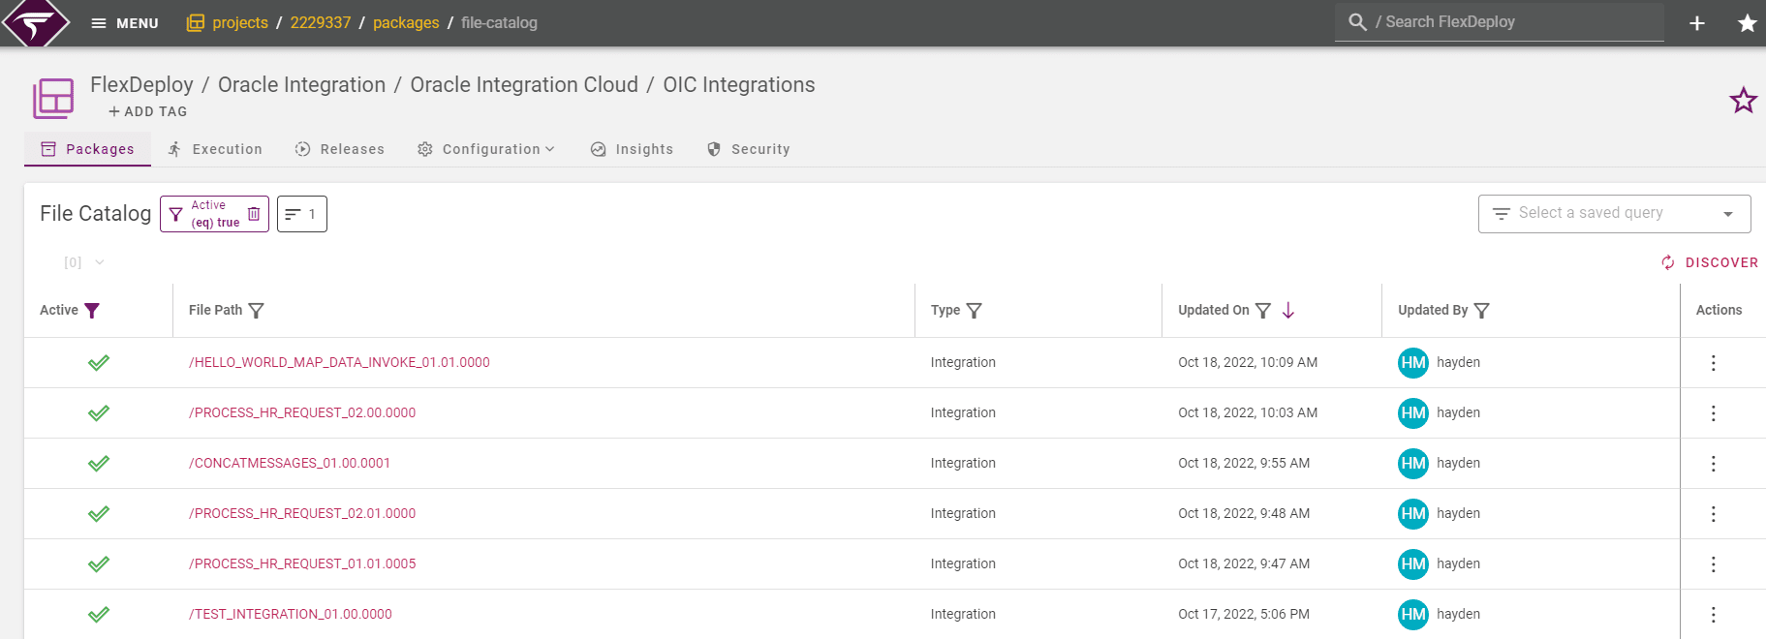Switch to the Execution tab
Viewport: 1766px width, 639px height.
tap(215, 149)
